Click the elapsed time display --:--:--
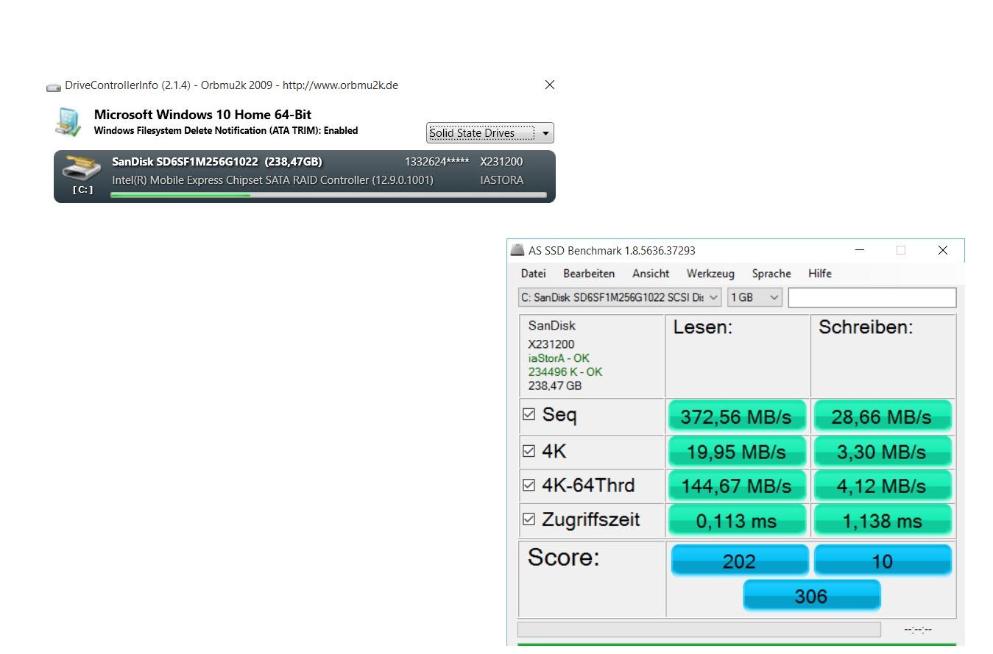 tap(918, 630)
